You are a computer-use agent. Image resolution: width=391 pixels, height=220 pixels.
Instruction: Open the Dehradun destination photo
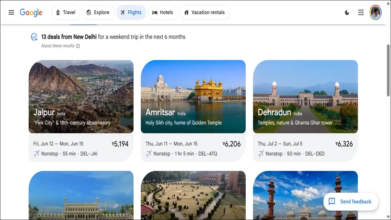click(305, 96)
